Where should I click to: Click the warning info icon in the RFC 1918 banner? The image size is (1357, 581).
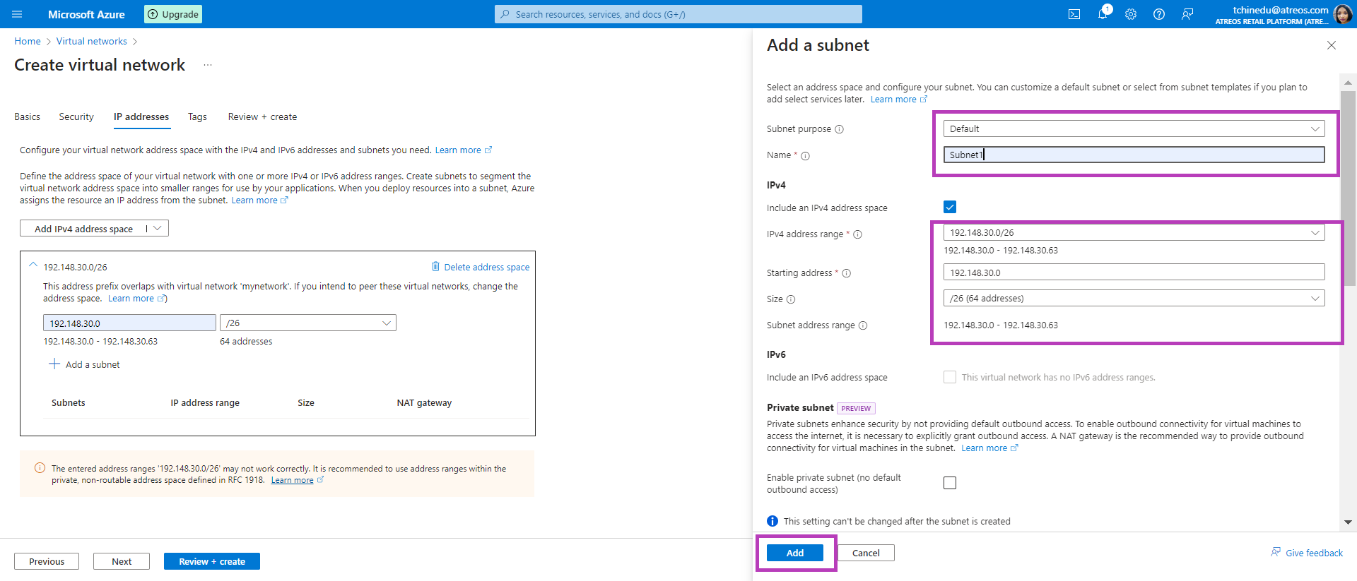40,468
